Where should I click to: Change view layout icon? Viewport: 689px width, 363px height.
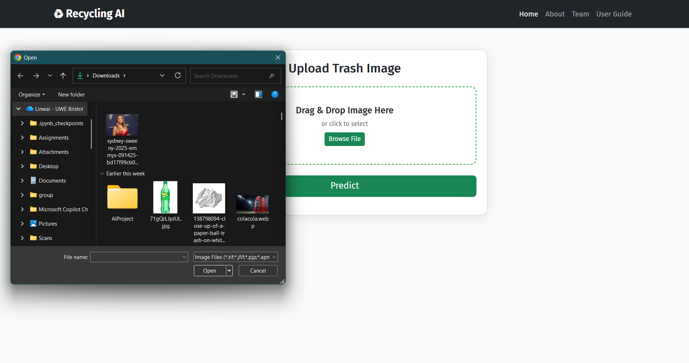pyautogui.click(x=234, y=94)
